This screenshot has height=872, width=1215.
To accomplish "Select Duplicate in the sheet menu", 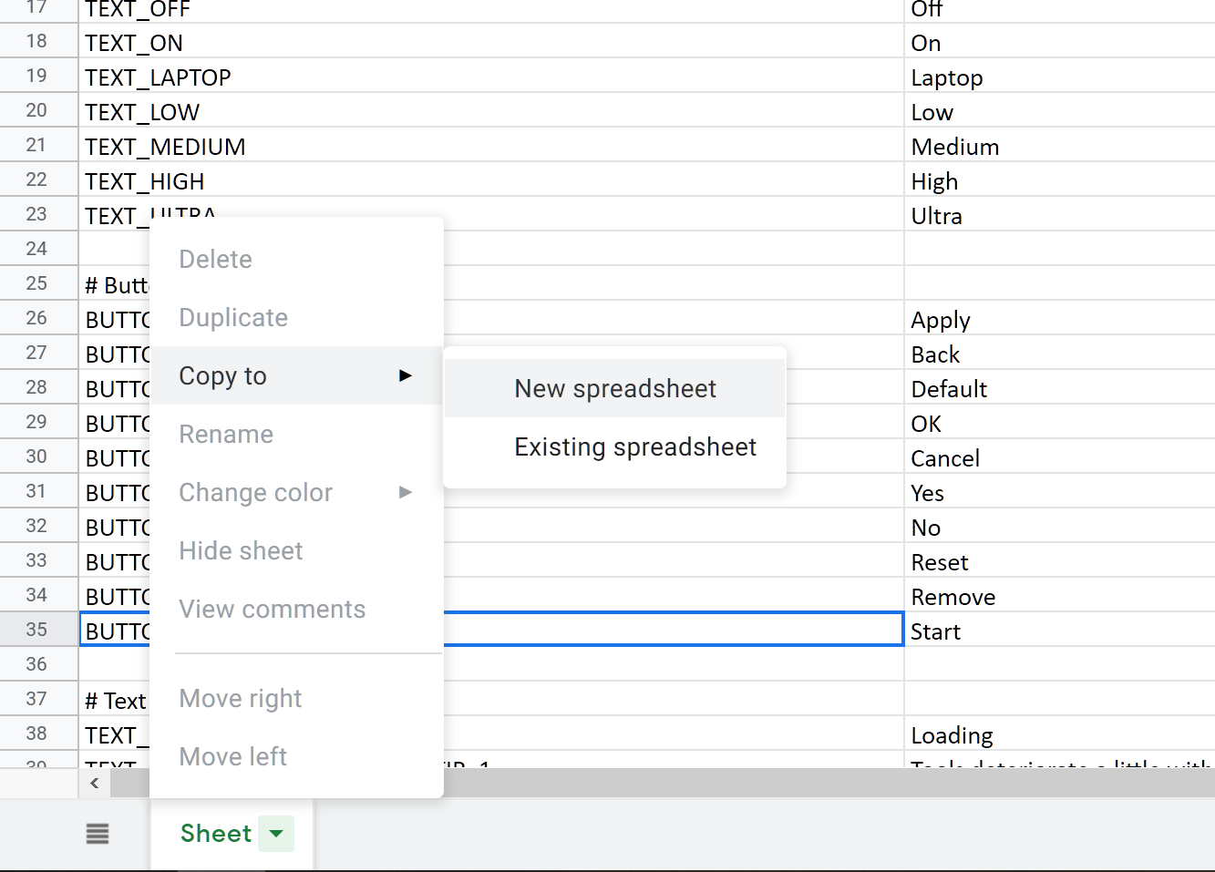I will pyautogui.click(x=233, y=318).
